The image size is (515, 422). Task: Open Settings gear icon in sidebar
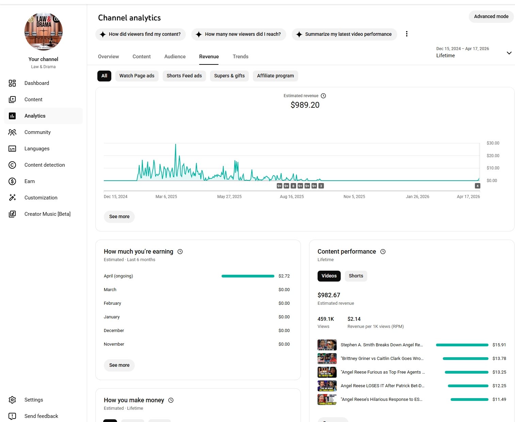pos(12,400)
